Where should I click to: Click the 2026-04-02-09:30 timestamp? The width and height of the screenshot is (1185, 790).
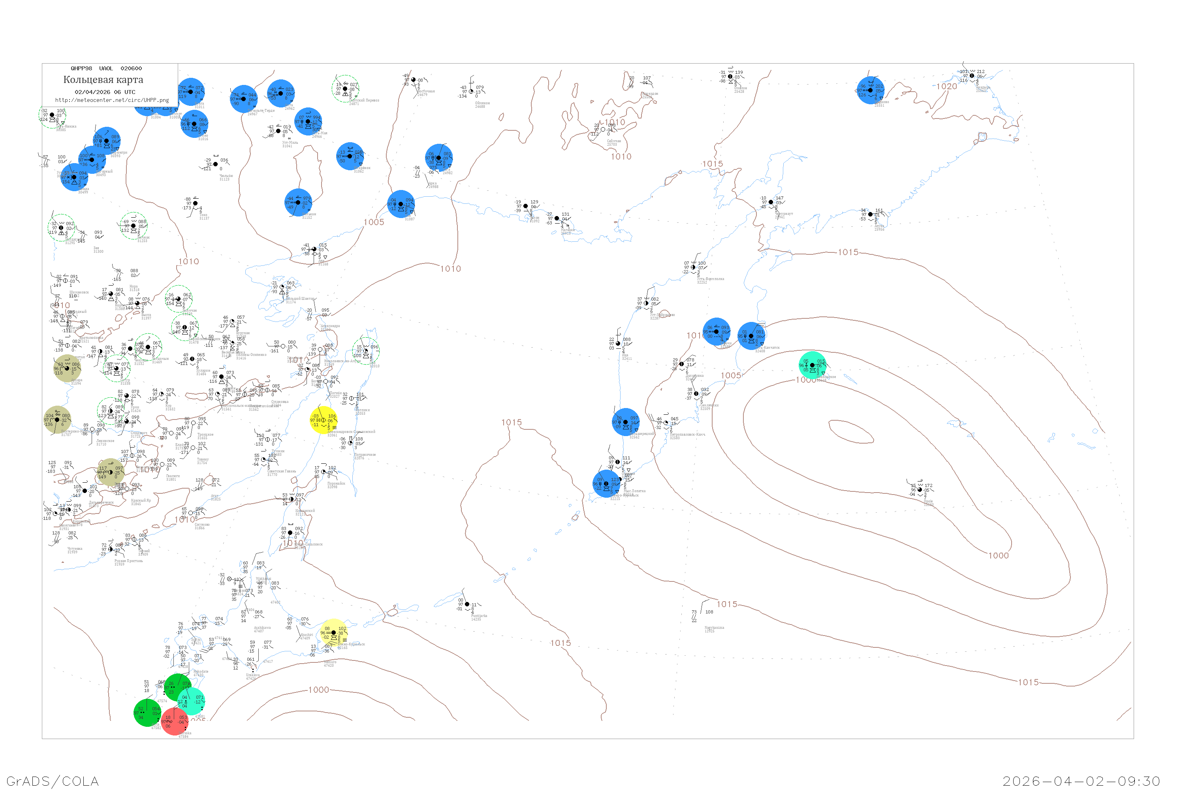[1081, 781]
